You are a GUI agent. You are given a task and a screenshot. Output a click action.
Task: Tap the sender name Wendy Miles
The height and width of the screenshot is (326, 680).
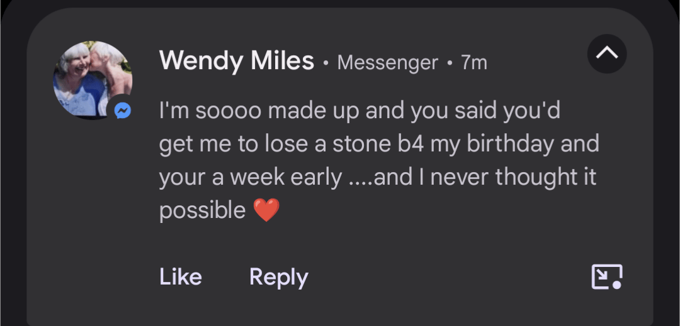[236, 61]
